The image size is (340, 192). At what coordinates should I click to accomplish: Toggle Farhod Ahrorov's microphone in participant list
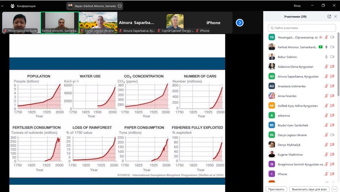[326, 47]
